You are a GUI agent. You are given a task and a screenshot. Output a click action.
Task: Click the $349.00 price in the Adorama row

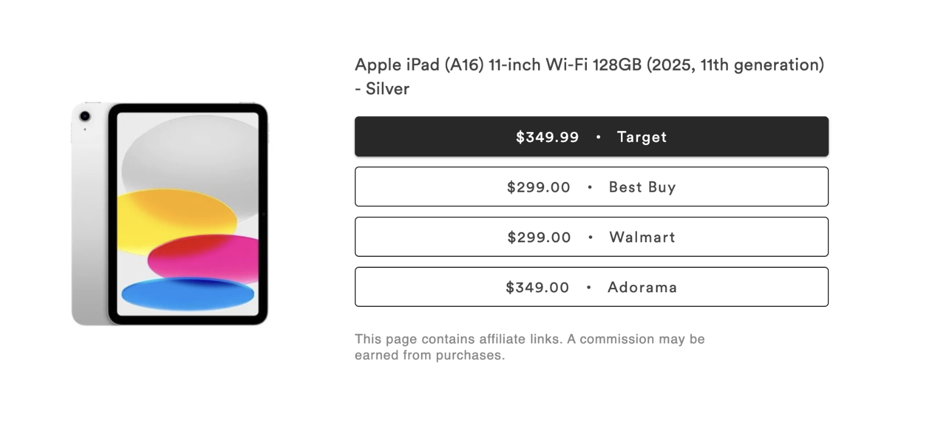537,287
